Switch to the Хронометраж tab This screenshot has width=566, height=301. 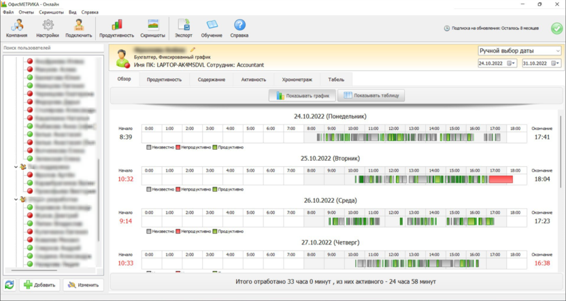[x=297, y=80]
